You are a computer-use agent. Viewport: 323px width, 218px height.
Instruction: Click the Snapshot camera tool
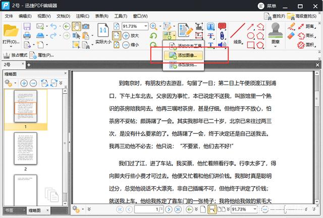click(x=86, y=26)
